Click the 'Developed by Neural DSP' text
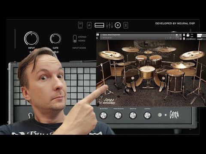 175,24
